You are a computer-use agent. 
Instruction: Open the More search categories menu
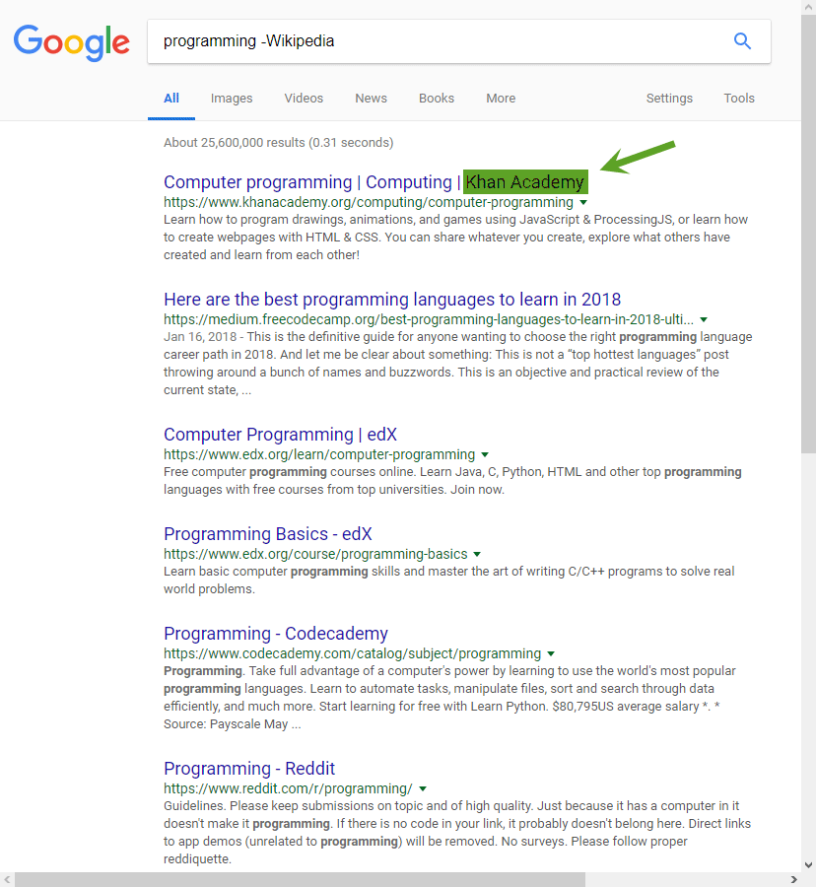click(501, 99)
